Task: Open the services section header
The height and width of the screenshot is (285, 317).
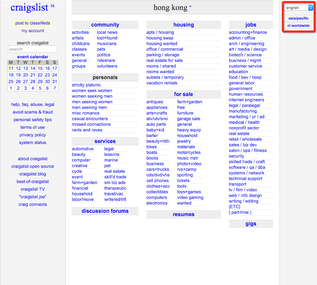Action: point(105,141)
